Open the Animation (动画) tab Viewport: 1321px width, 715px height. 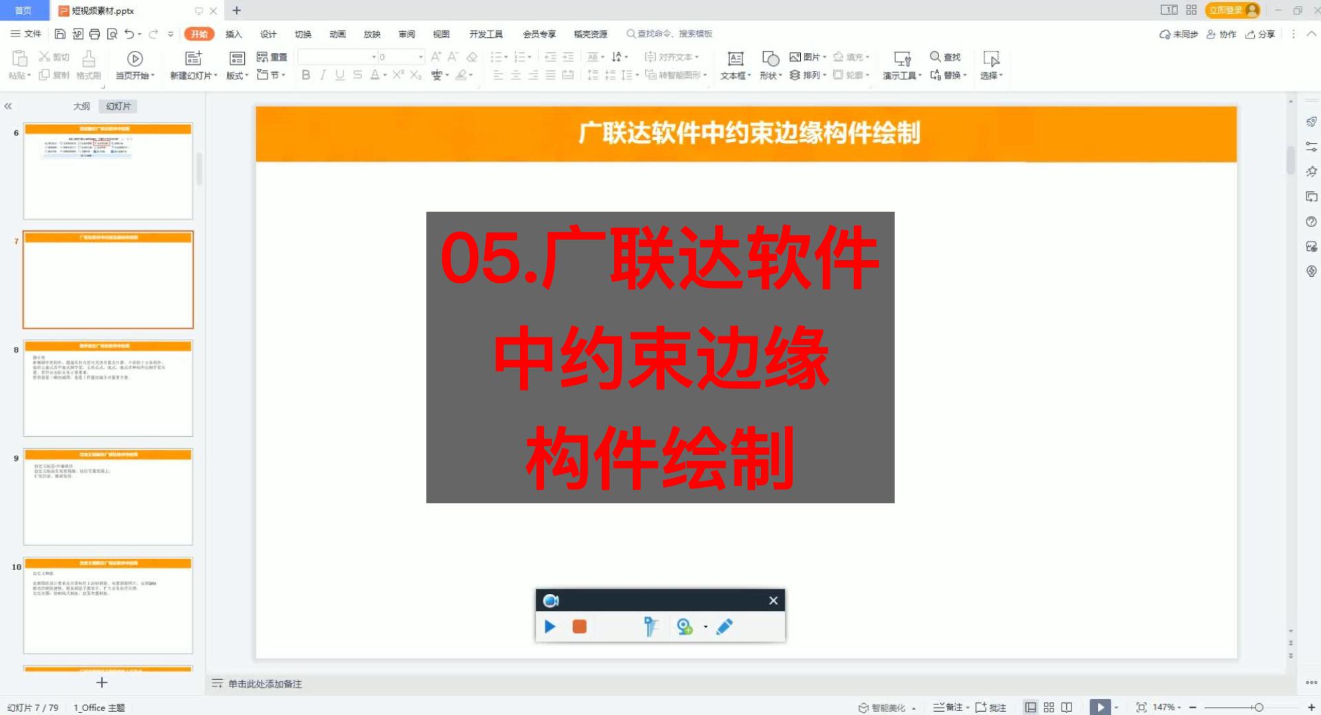[x=338, y=34]
